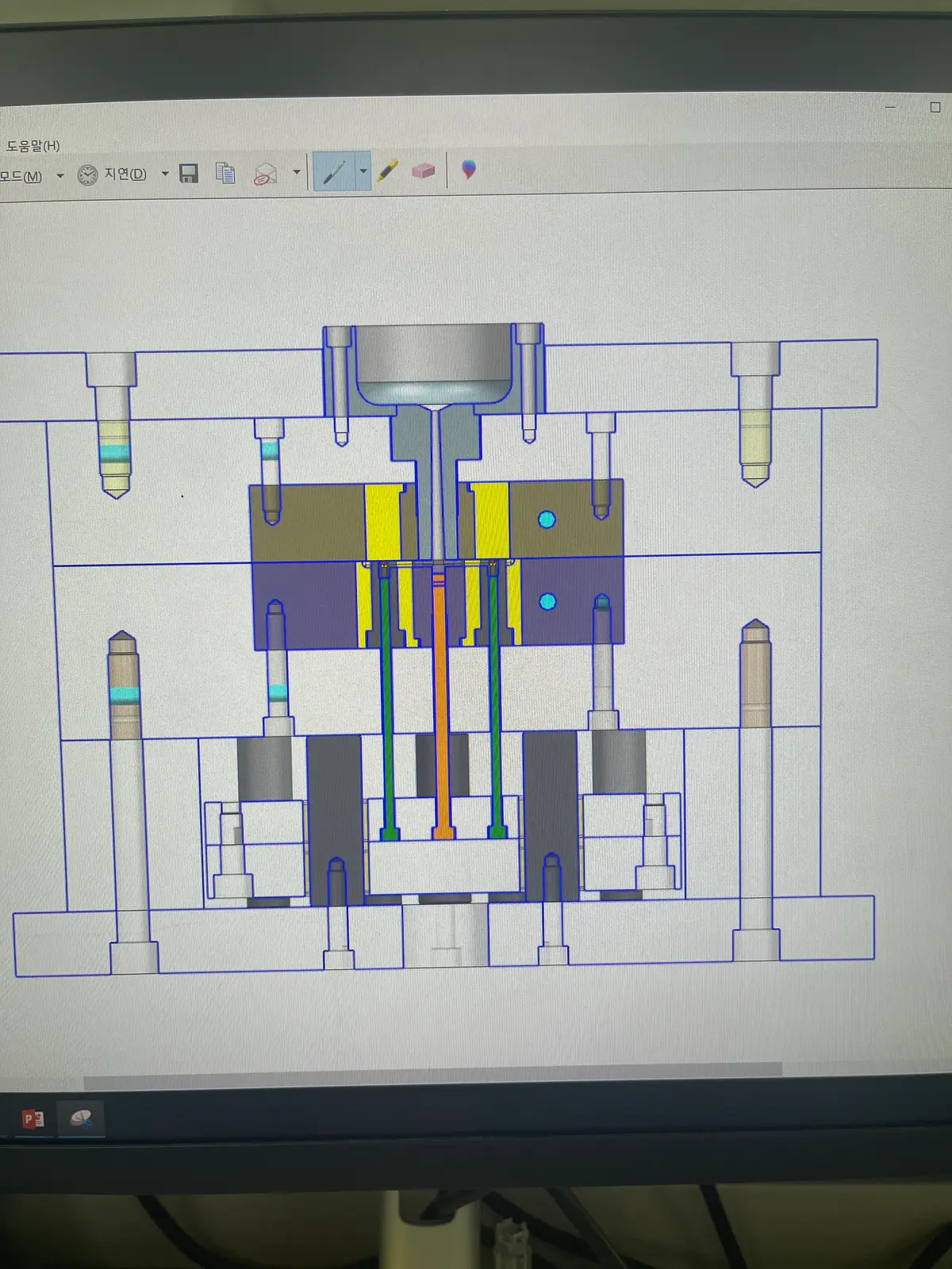
Task: Click the clock Delay icon
Action: pyautogui.click(x=87, y=174)
